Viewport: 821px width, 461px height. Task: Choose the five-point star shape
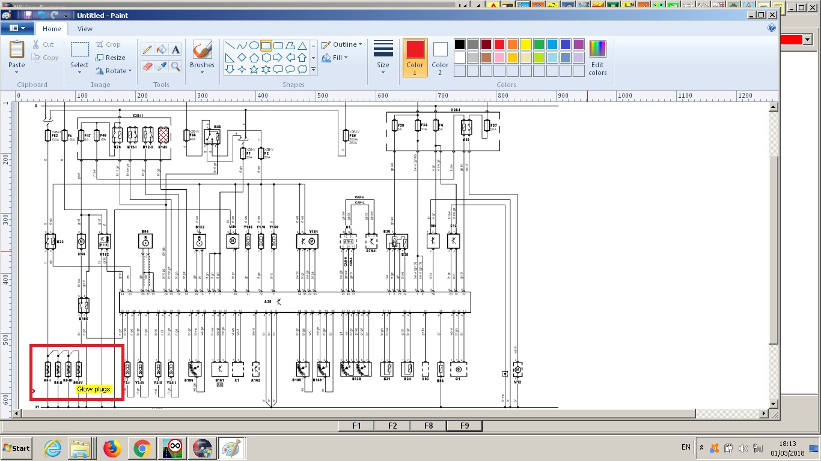pos(254,69)
